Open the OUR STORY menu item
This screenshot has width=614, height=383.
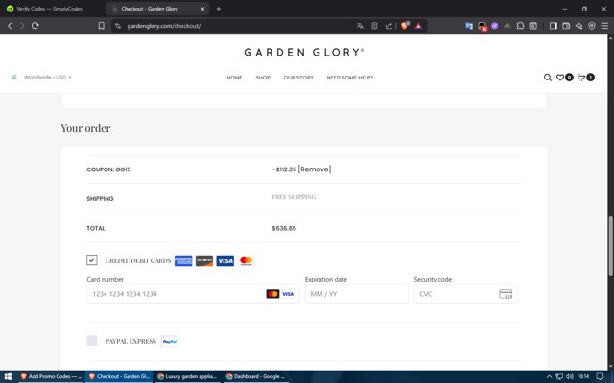tap(298, 78)
